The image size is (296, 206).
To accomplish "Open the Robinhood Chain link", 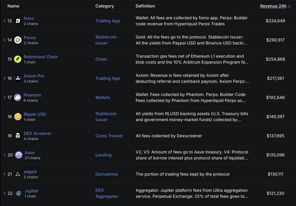I will (41, 57).
